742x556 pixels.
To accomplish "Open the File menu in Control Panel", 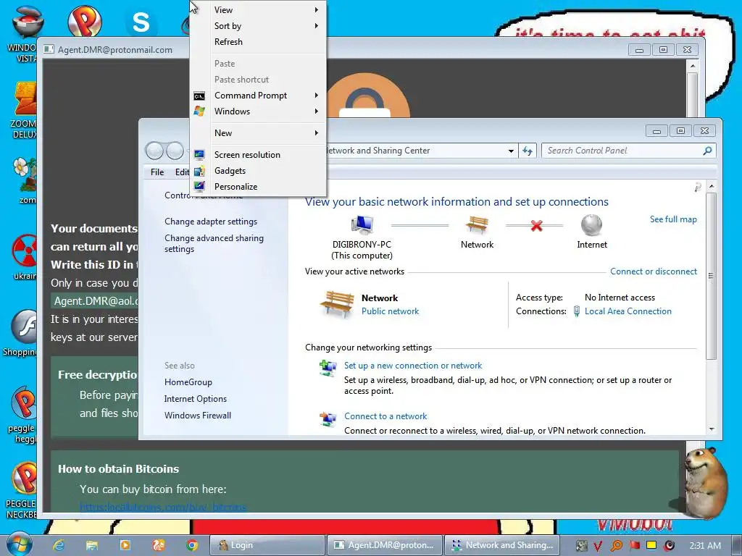I will 157,172.
